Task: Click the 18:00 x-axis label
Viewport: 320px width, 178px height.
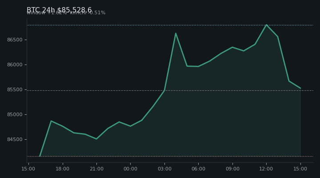Action: (63, 169)
